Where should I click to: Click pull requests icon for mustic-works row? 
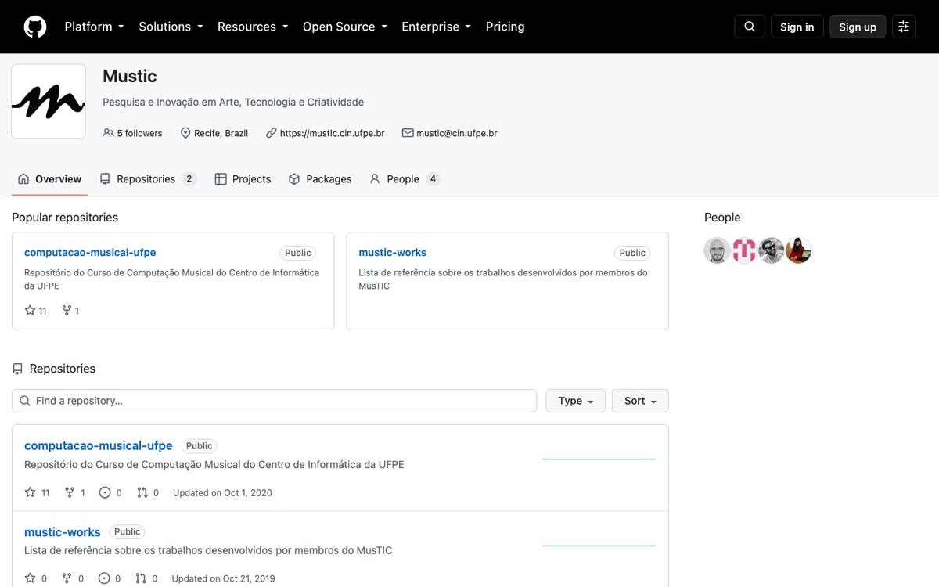click(x=141, y=578)
